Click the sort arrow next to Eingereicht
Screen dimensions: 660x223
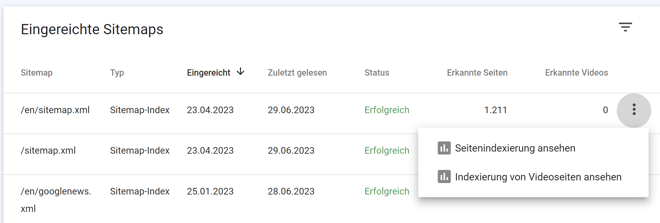240,72
